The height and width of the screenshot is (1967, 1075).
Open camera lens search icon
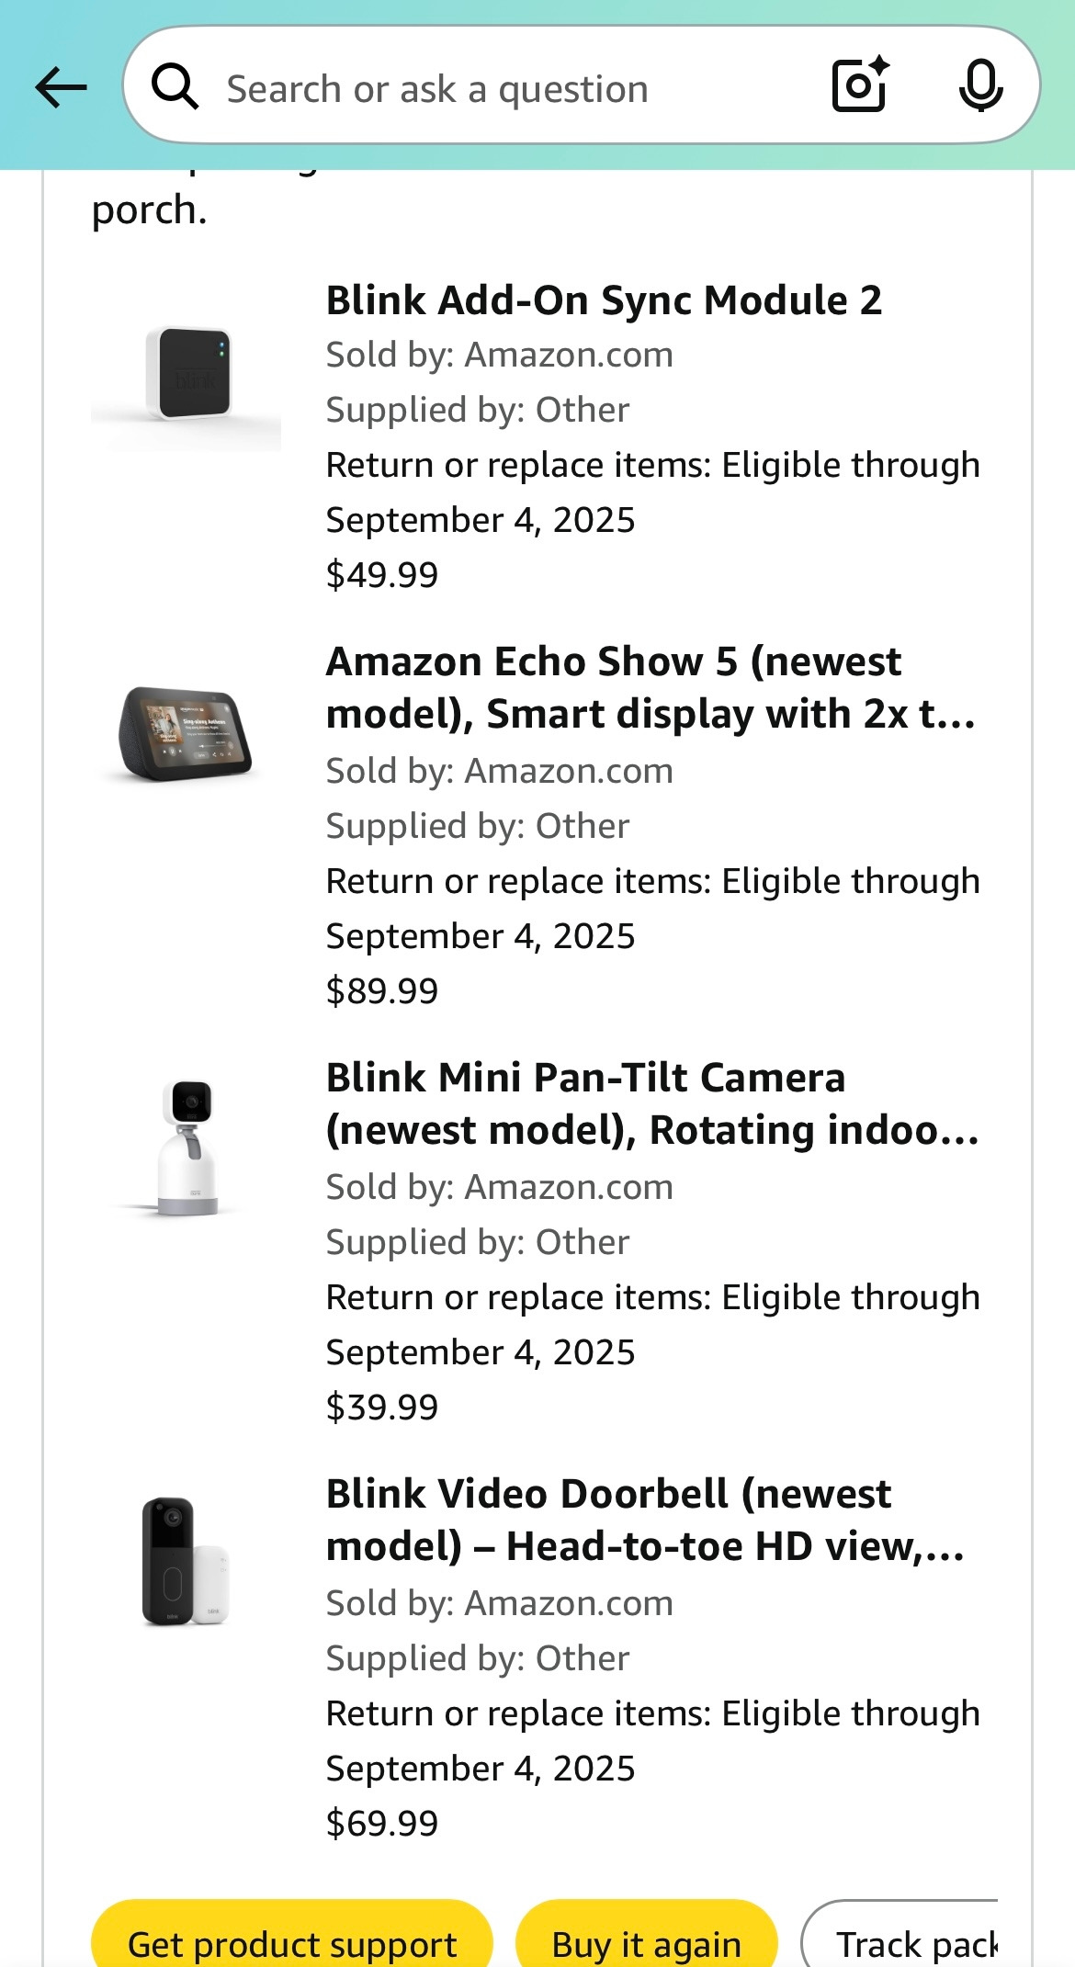[860, 85]
